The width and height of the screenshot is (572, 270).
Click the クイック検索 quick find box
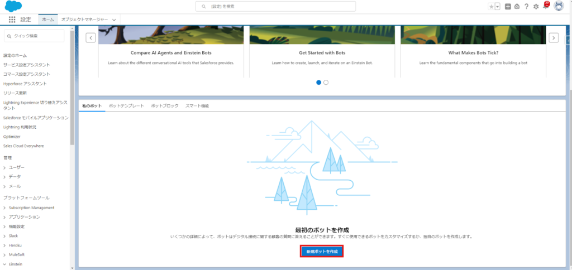click(x=34, y=36)
